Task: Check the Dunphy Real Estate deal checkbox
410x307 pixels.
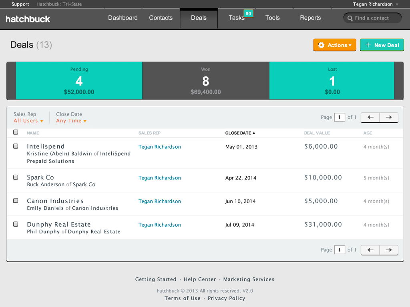Action: 16,224
